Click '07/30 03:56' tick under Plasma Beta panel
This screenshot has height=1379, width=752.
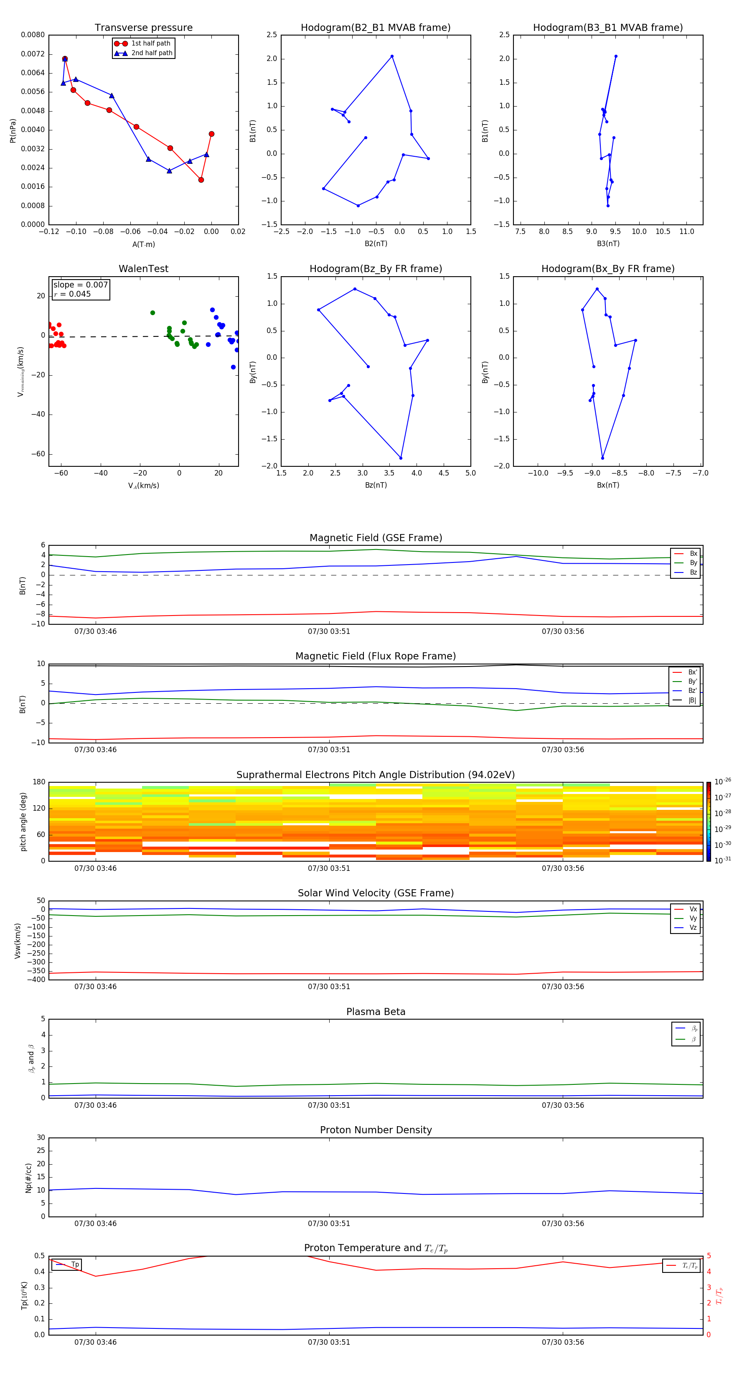tap(562, 1105)
